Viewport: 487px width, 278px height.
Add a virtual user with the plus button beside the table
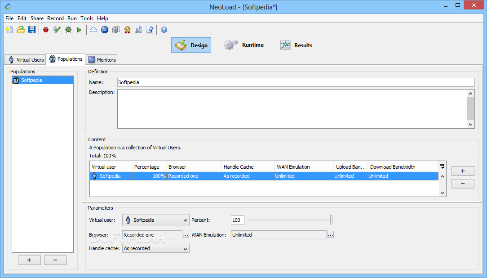tap(463, 171)
